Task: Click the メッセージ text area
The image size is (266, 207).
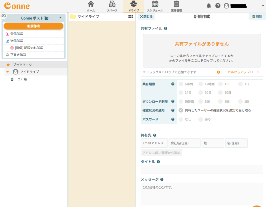Action: click(x=202, y=194)
